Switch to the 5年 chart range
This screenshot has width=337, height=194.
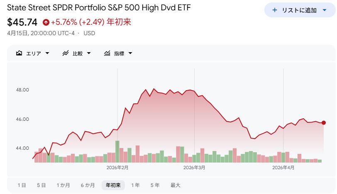coord(155,185)
